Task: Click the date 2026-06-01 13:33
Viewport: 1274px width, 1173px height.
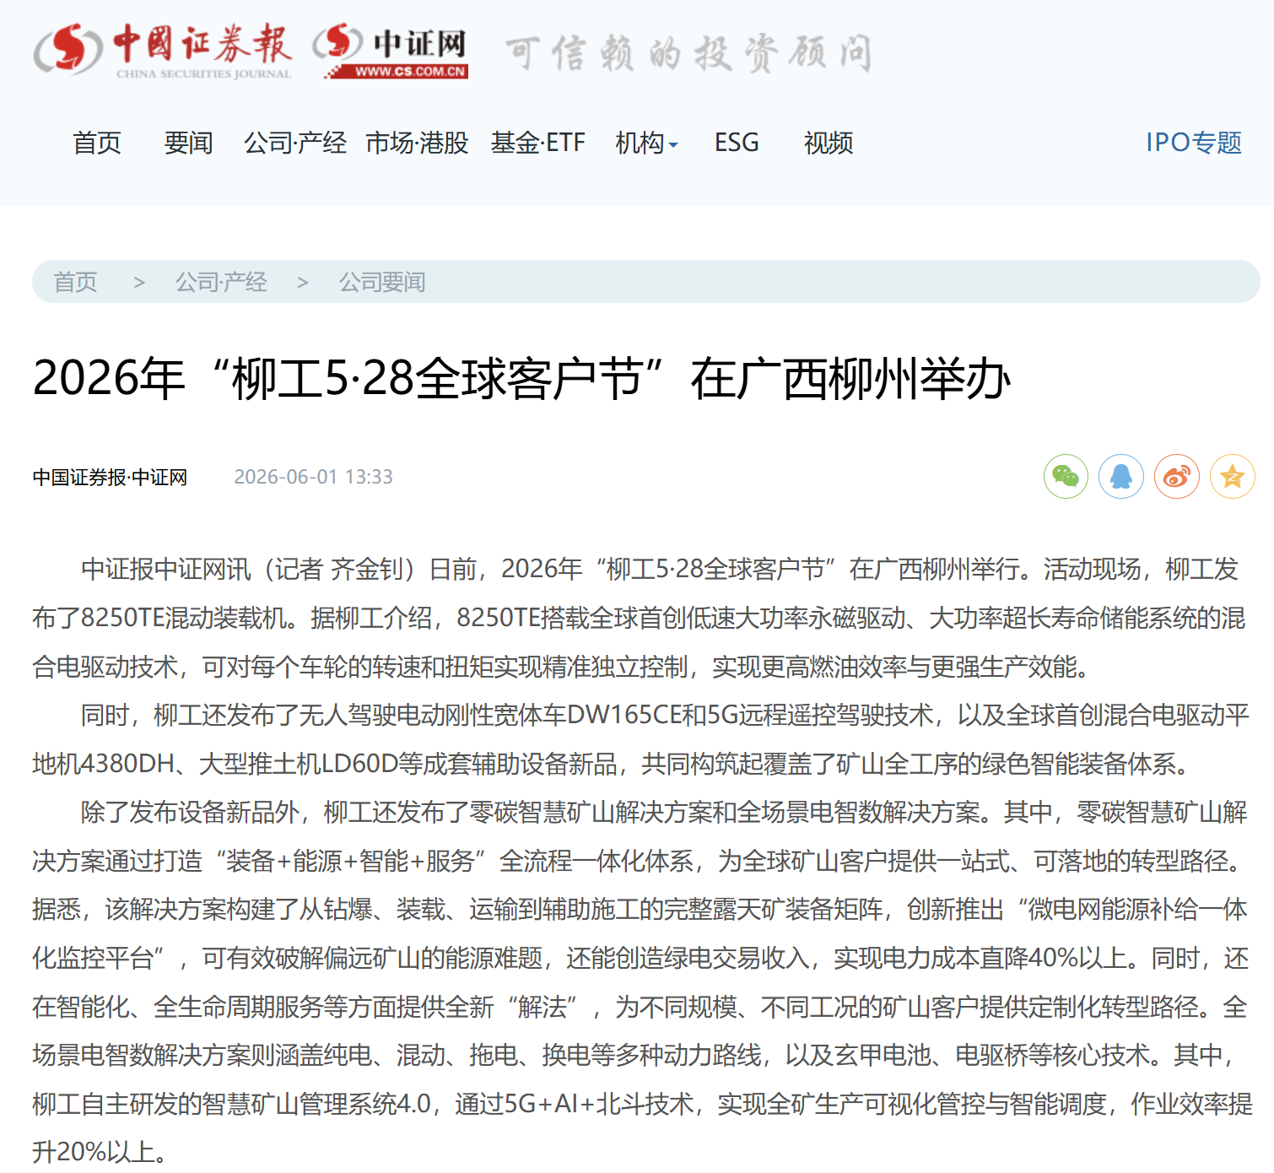Action: coord(313,477)
